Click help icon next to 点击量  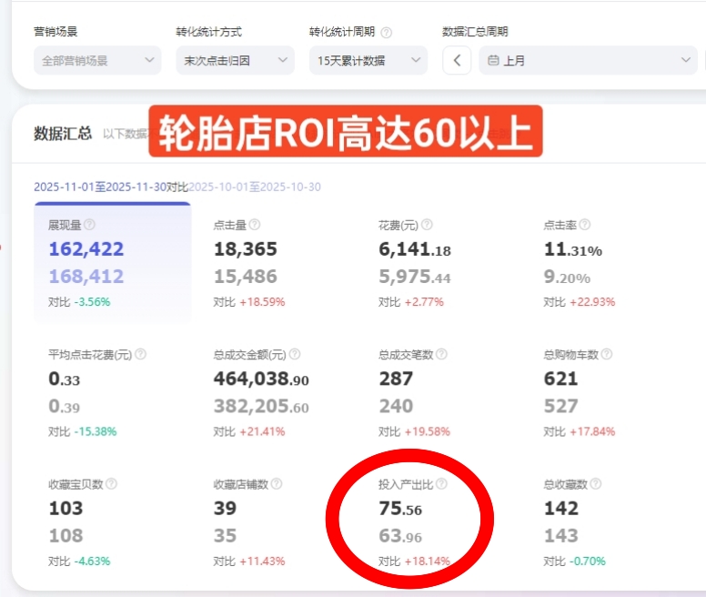[255, 224]
